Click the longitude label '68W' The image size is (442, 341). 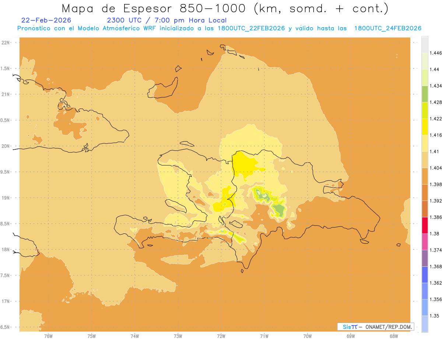pos(394,336)
